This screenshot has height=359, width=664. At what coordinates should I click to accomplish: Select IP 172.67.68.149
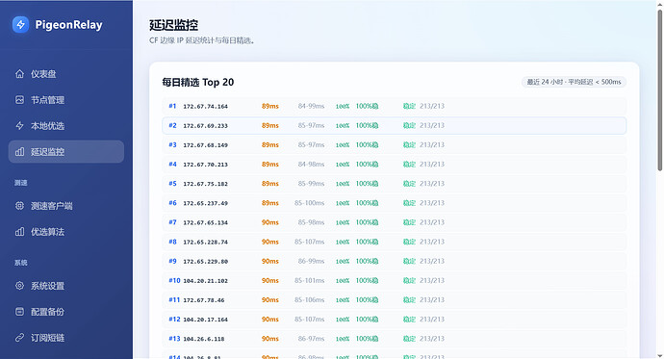tap(205, 145)
